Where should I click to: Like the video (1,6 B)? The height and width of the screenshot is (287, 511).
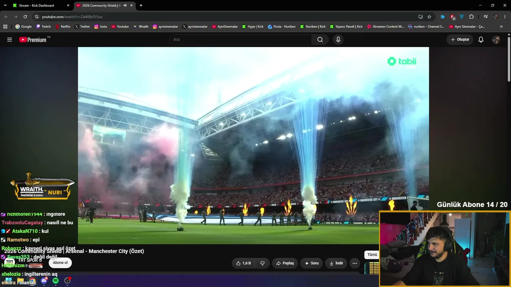pyautogui.click(x=244, y=263)
